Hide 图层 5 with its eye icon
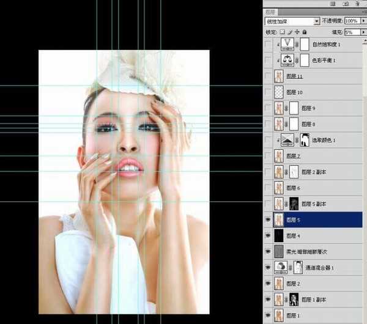 (268, 219)
